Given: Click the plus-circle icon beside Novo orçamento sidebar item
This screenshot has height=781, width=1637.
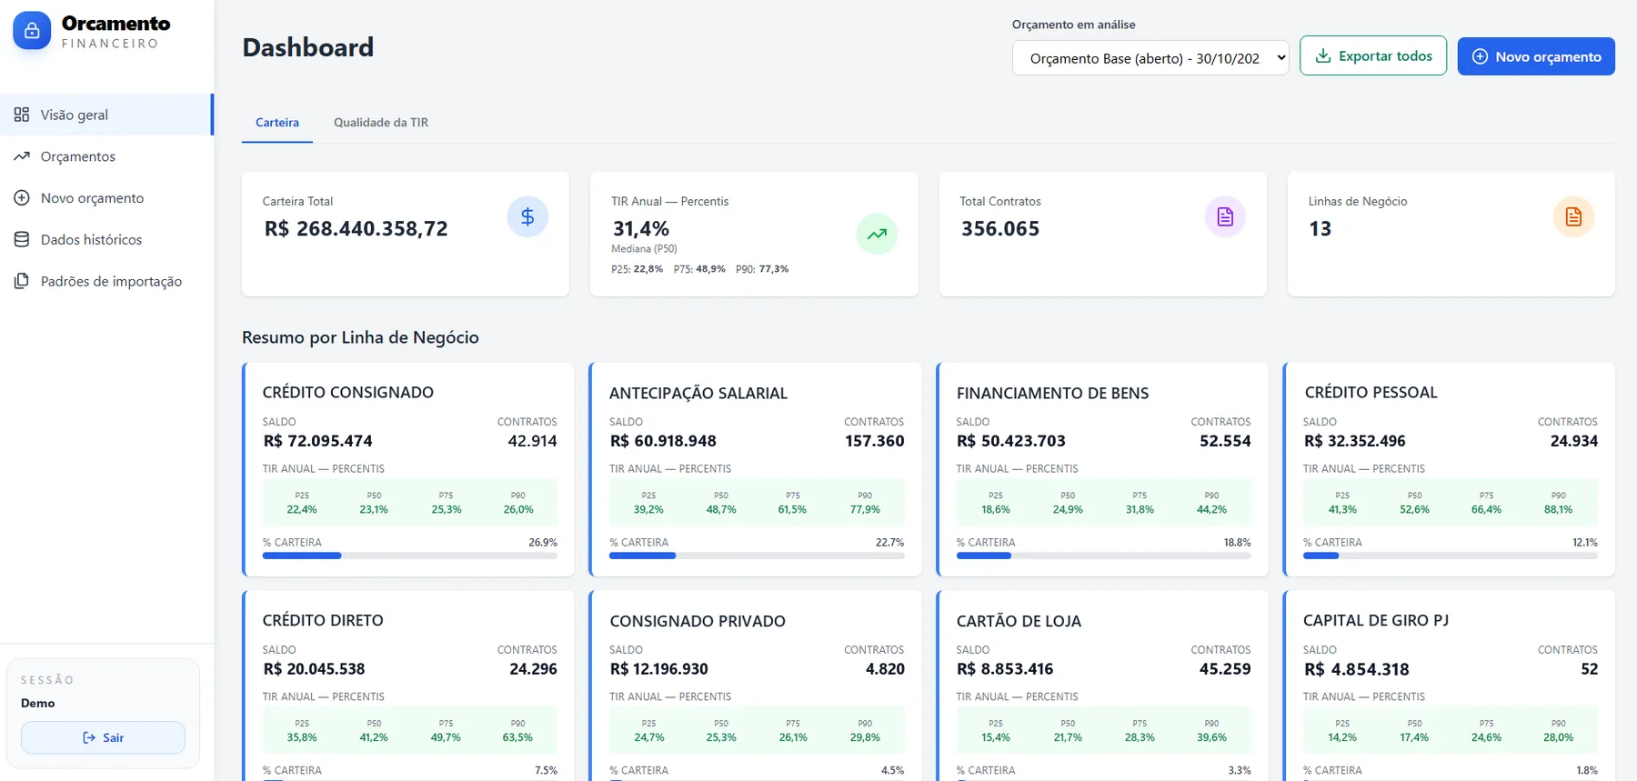Looking at the screenshot, I should point(22,198).
